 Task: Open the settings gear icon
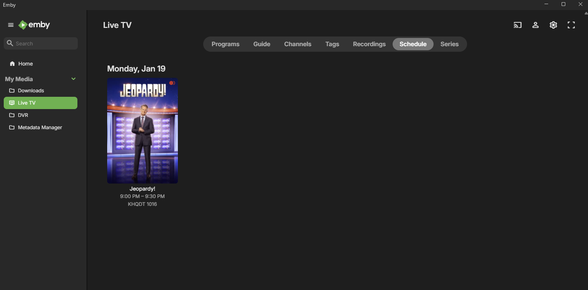(553, 25)
